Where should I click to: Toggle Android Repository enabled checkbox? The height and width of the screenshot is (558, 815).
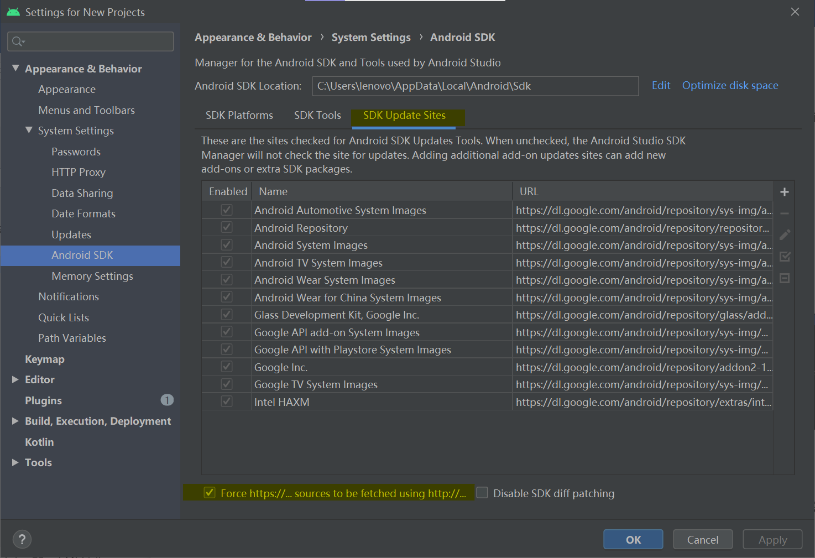point(227,227)
